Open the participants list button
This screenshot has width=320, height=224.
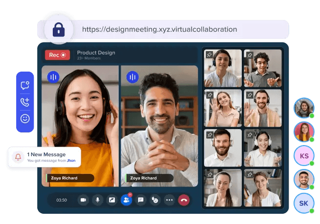click(127, 200)
